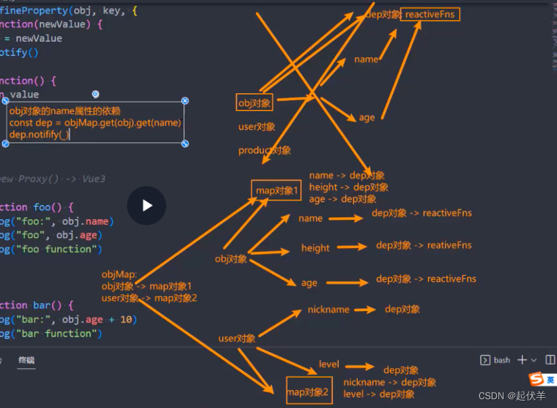Click the 'height -> dep对象' line

(348, 187)
